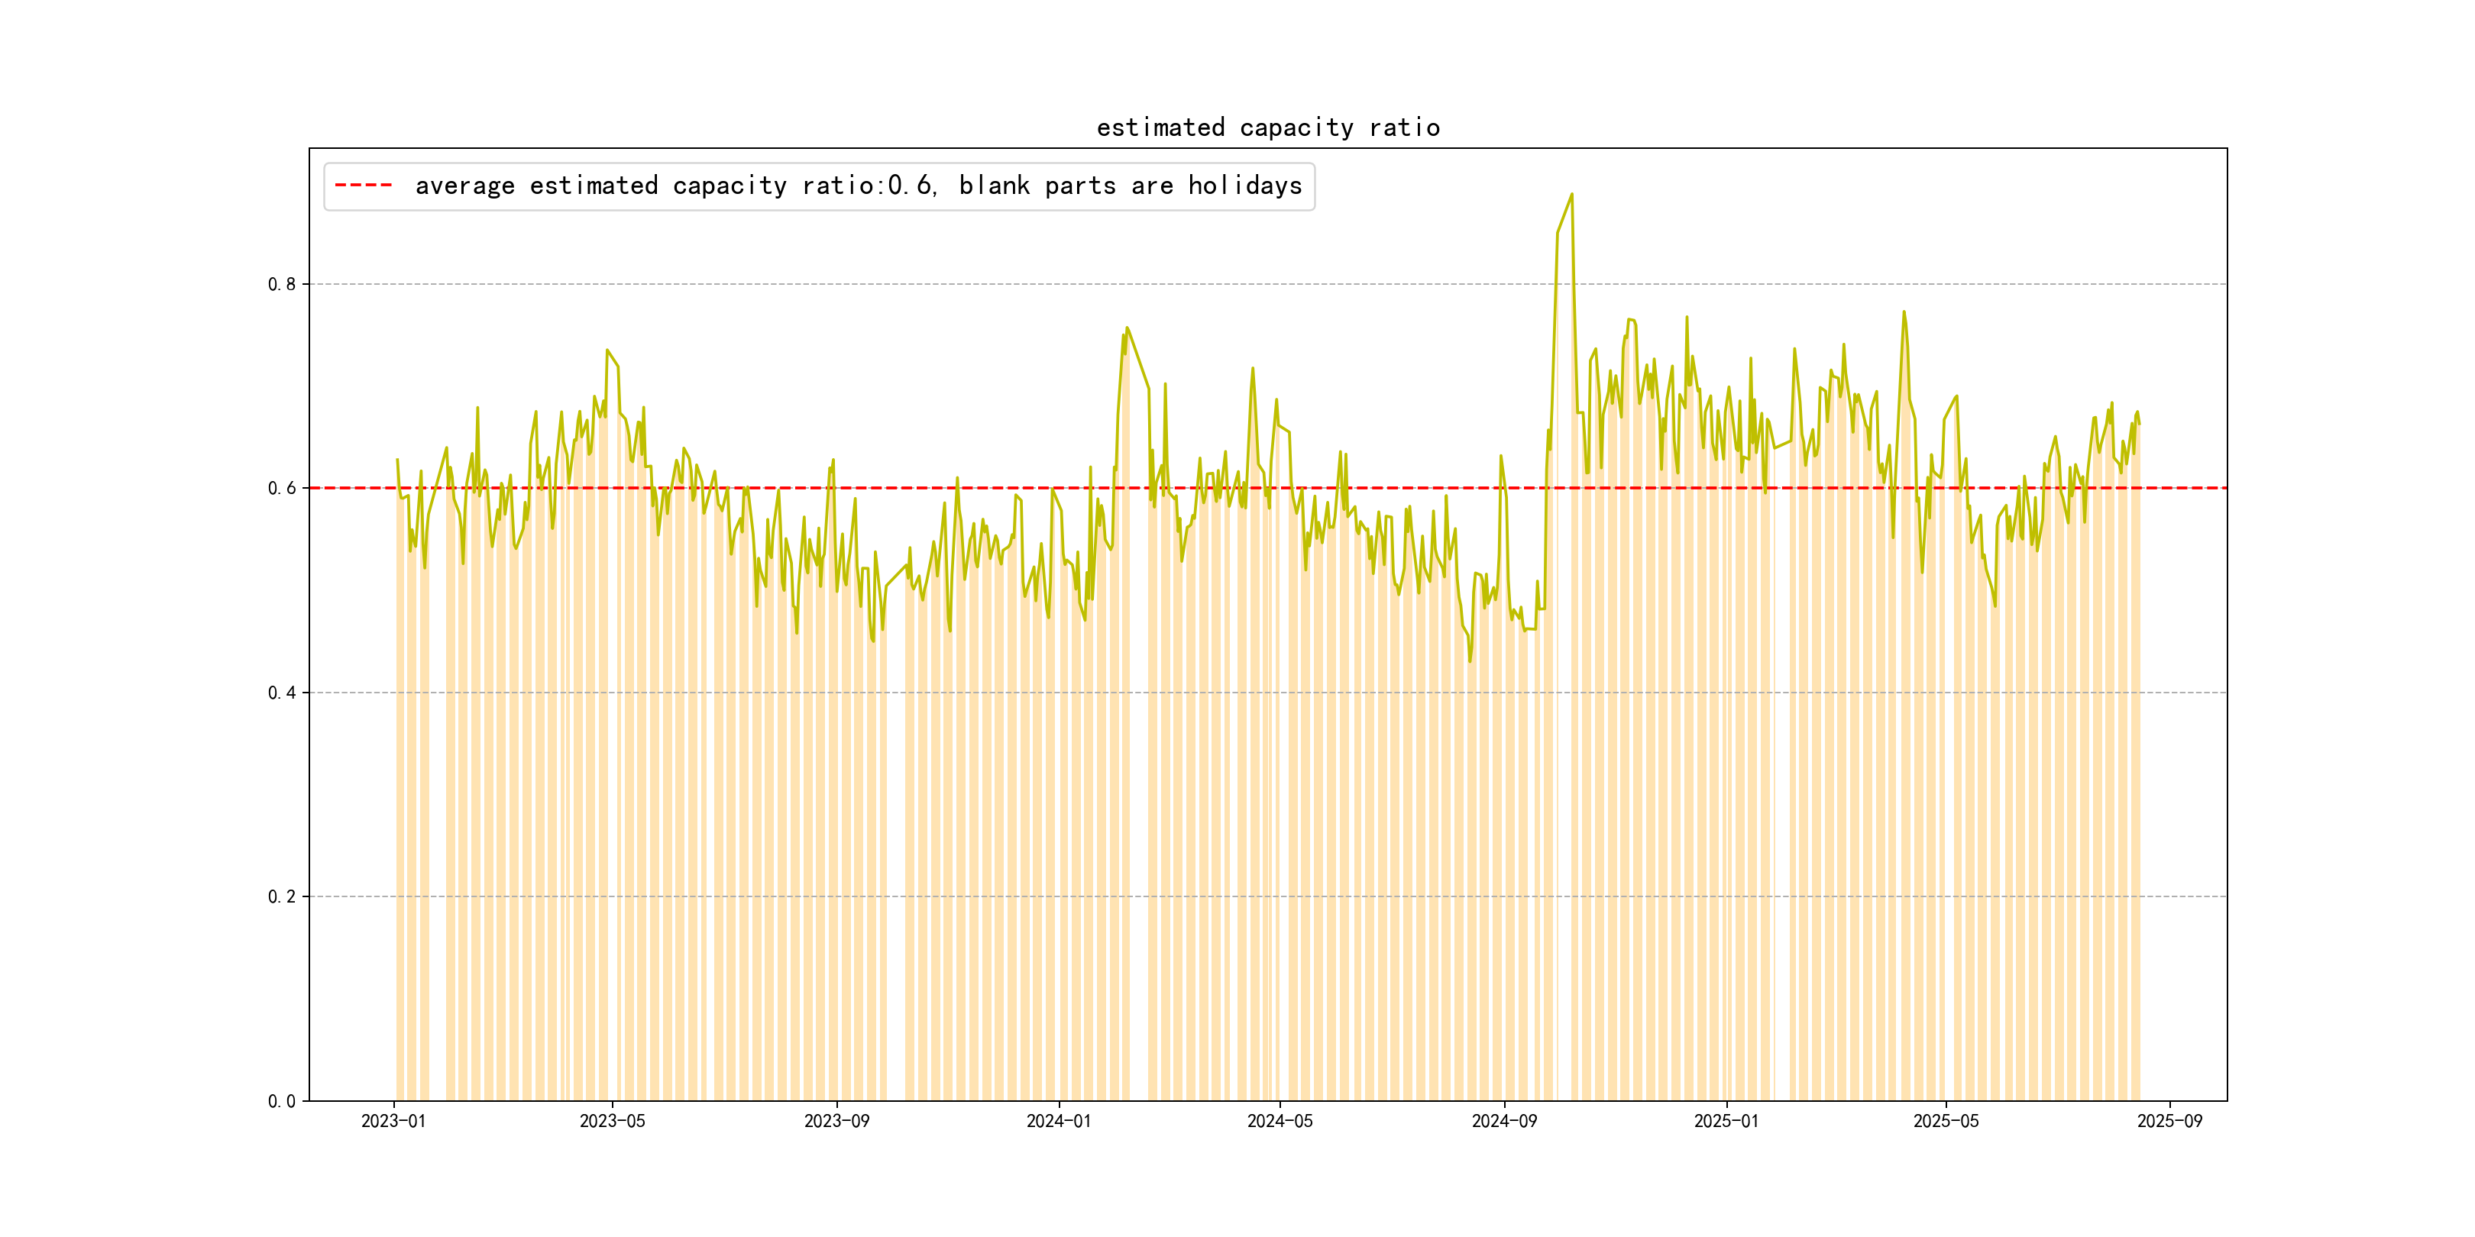Click the 0.4 y-axis tick label

[282, 693]
